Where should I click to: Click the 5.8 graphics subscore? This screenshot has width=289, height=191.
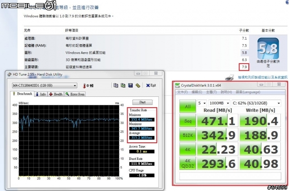[244, 53]
